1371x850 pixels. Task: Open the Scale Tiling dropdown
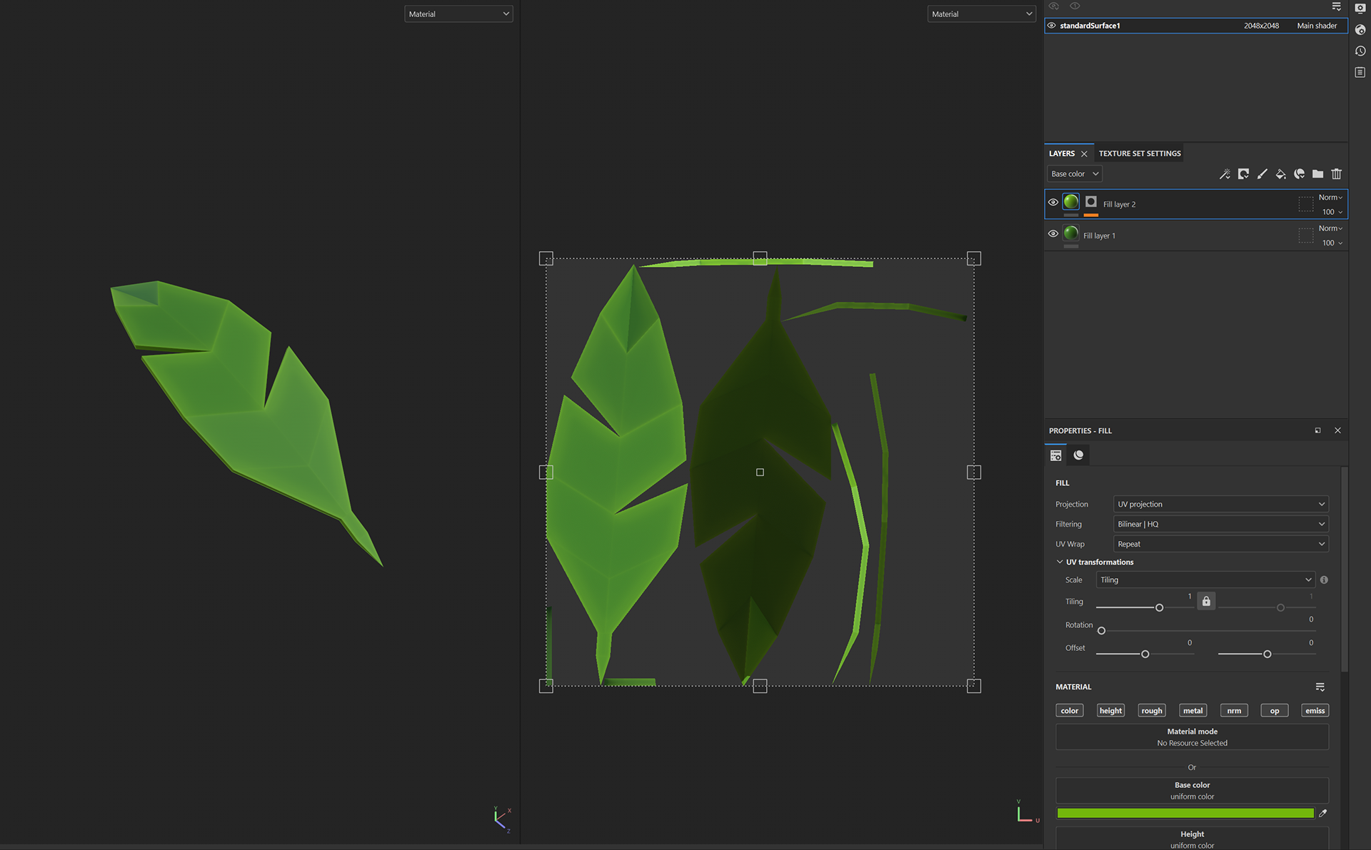coord(1205,580)
